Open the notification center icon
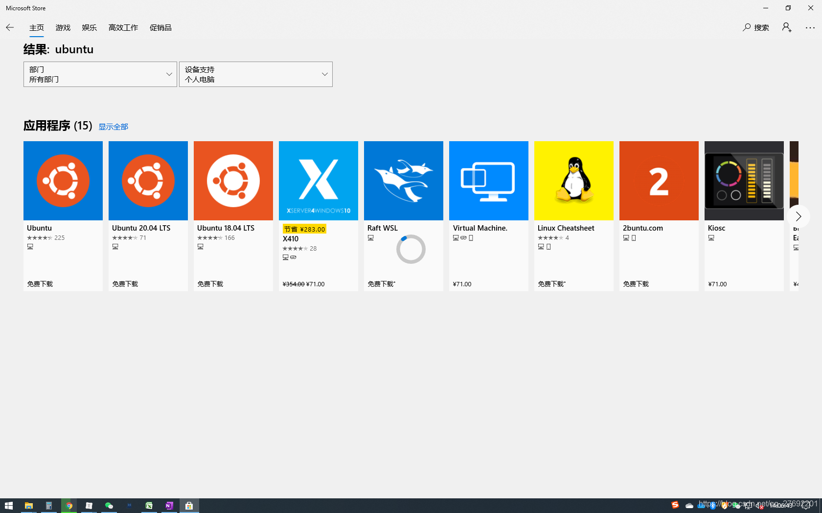822x513 pixels. click(806, 506)
